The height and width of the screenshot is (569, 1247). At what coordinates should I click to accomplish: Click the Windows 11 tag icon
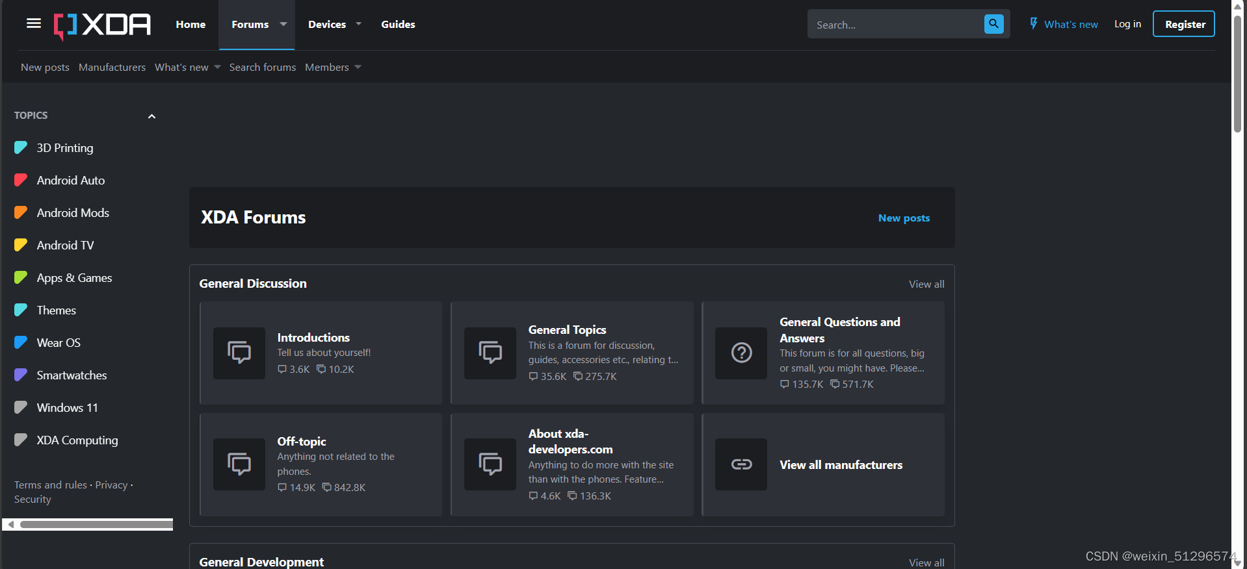(21, 407)
